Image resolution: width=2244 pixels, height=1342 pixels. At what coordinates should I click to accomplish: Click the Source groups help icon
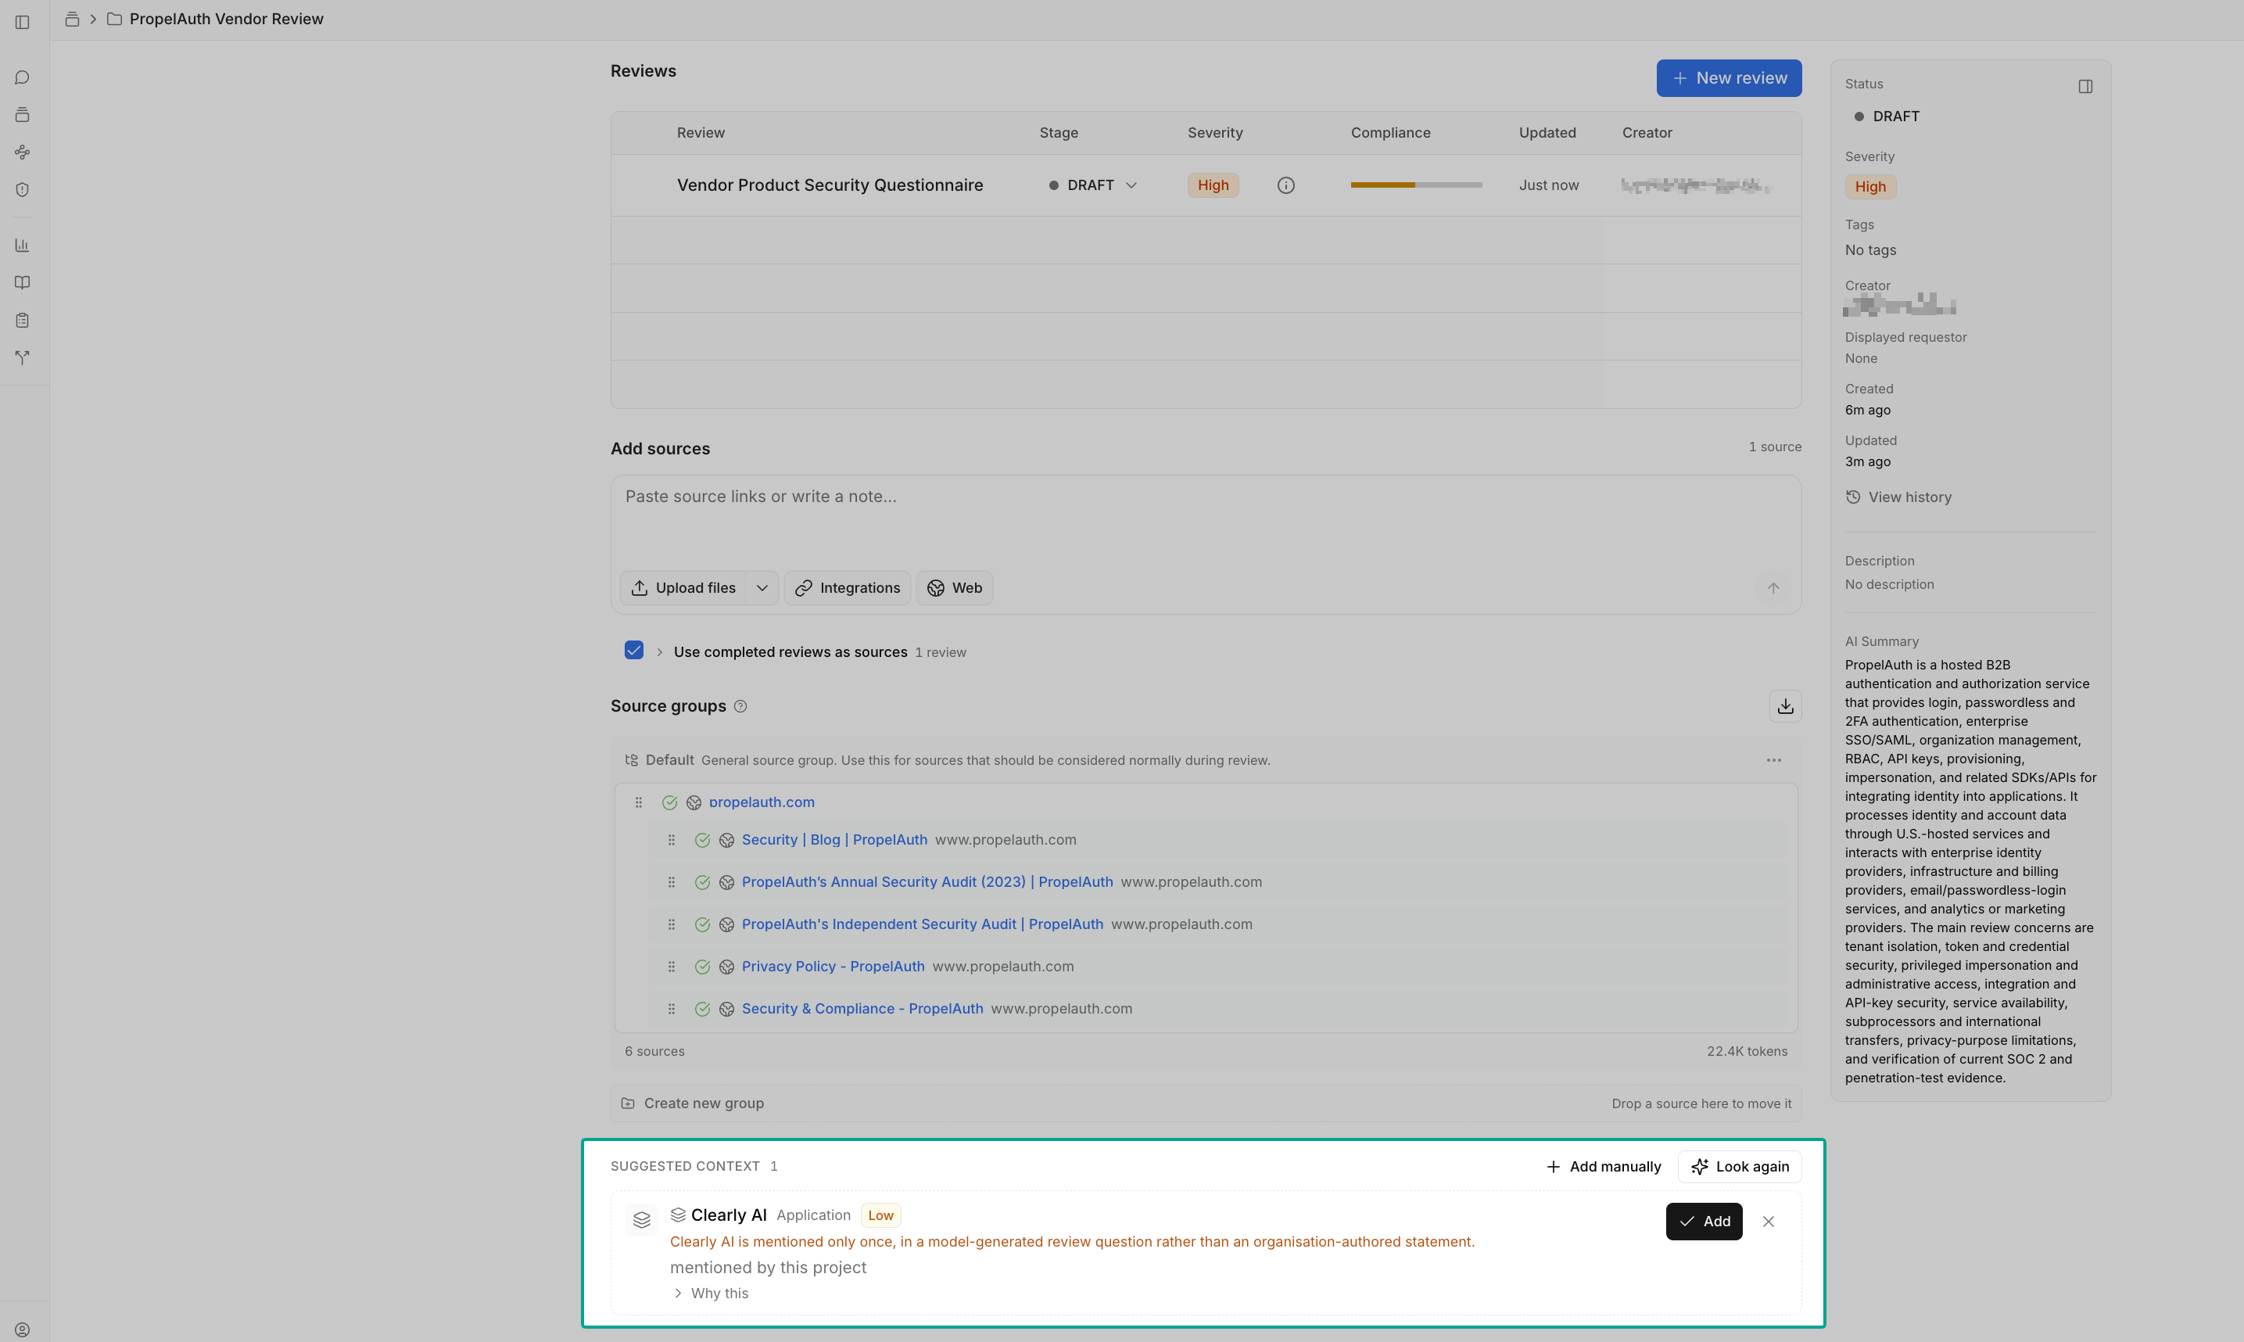coord(740,706)
